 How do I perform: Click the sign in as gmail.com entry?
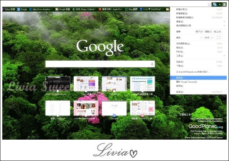(198, 72)
